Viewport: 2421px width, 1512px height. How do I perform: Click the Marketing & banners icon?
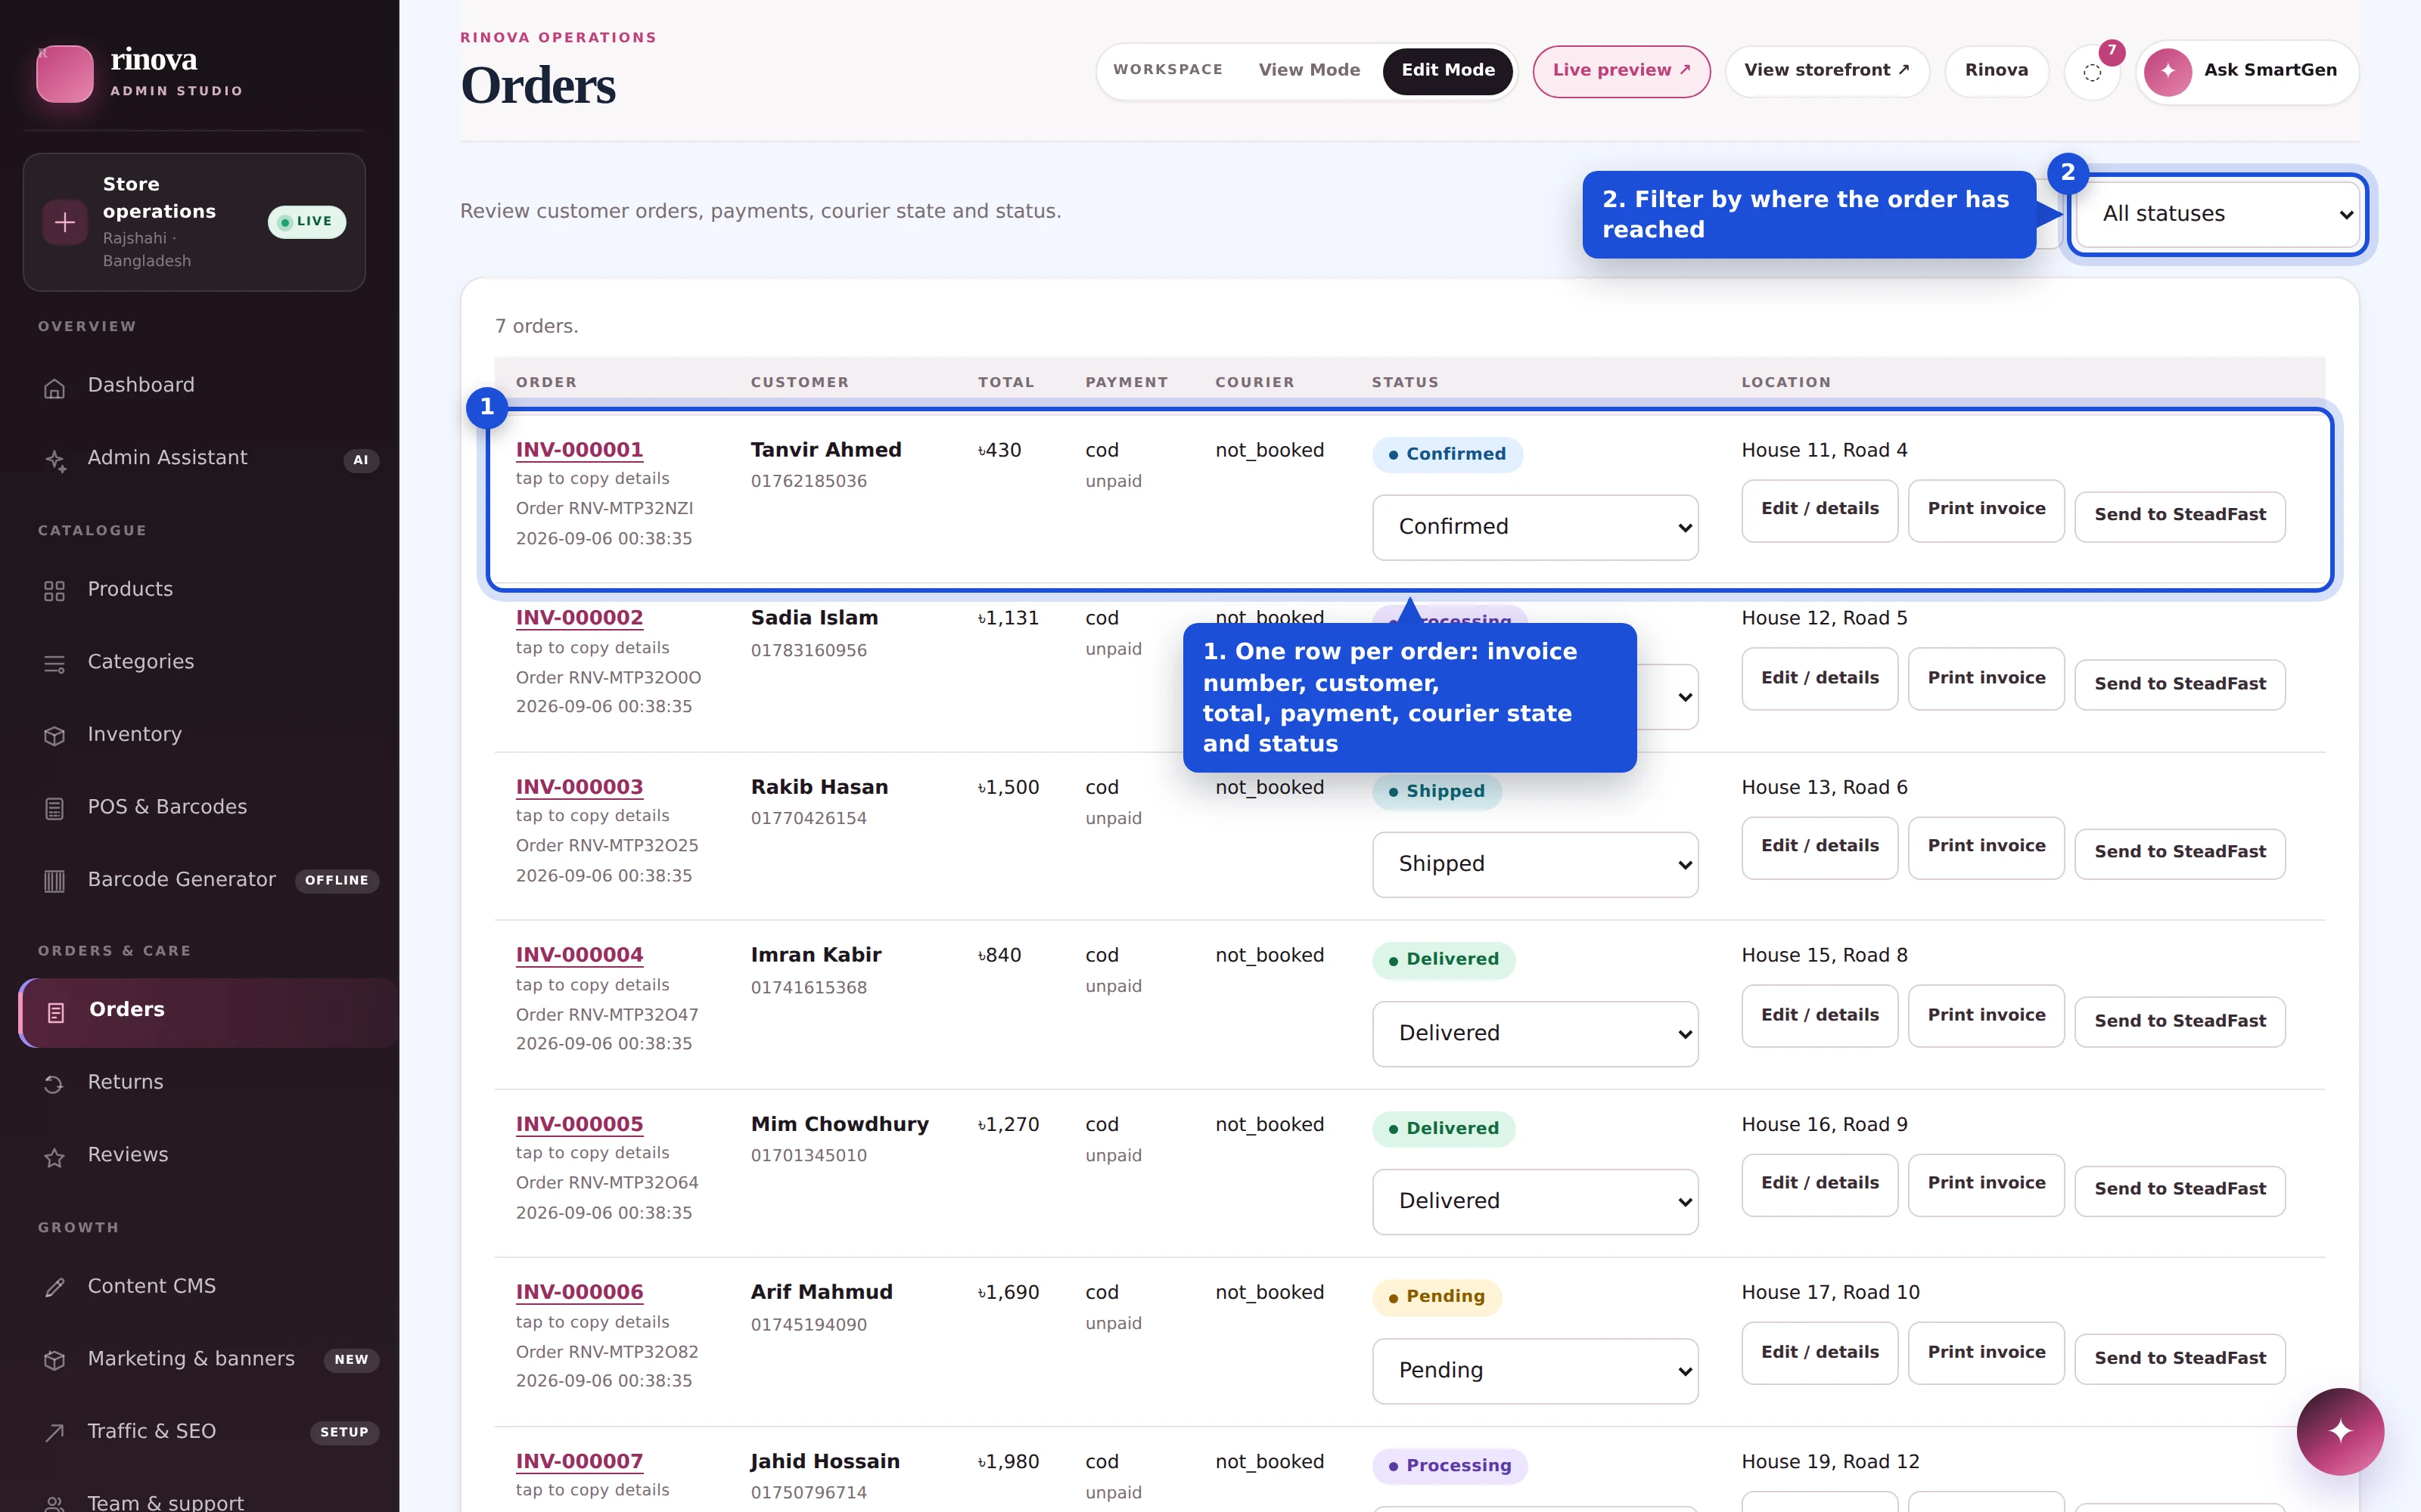[55, 1360]
